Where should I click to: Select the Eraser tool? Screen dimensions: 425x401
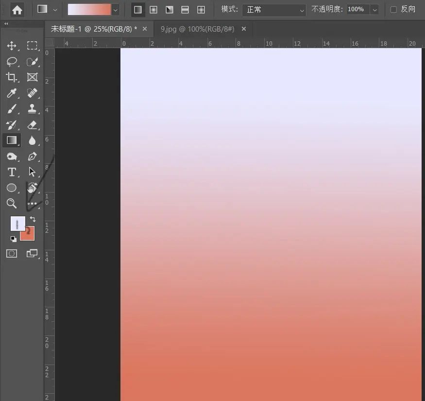coord(32,125)
